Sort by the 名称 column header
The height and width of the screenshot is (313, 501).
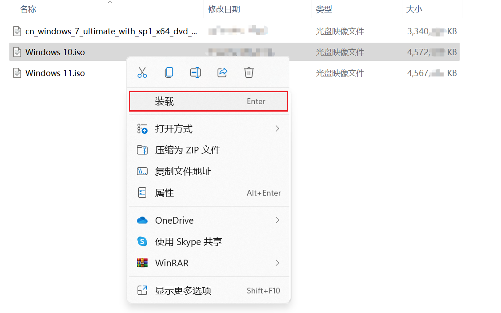pos(28,9)
